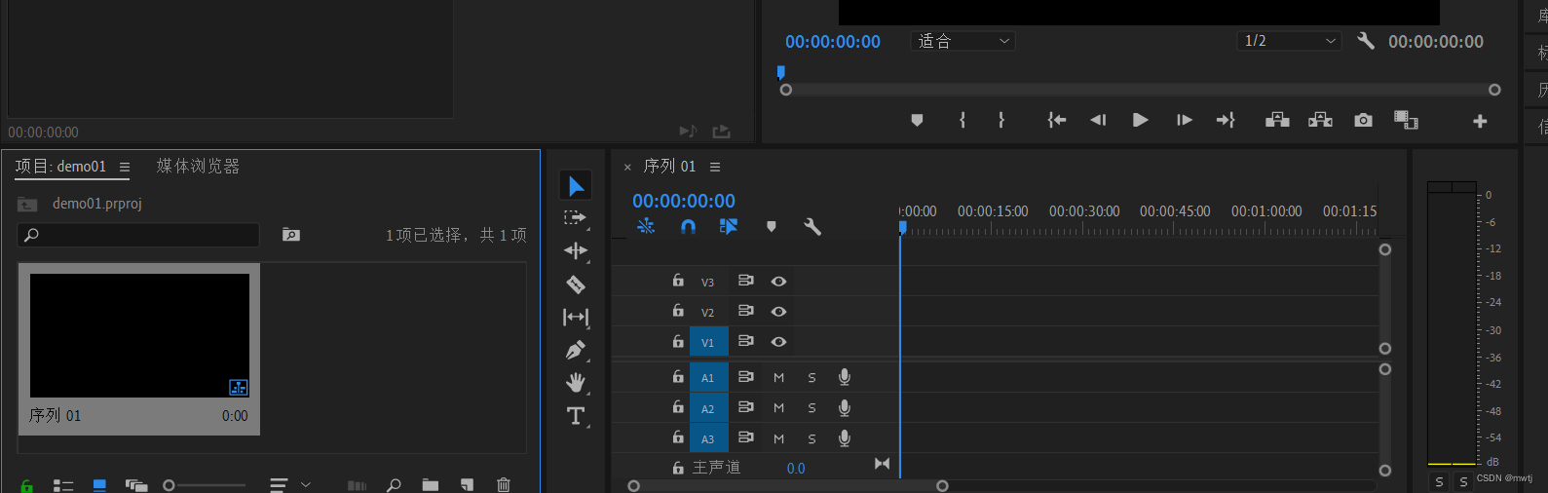
Task: Click the Automate to Sequence icon
Action: coord(358,485)
